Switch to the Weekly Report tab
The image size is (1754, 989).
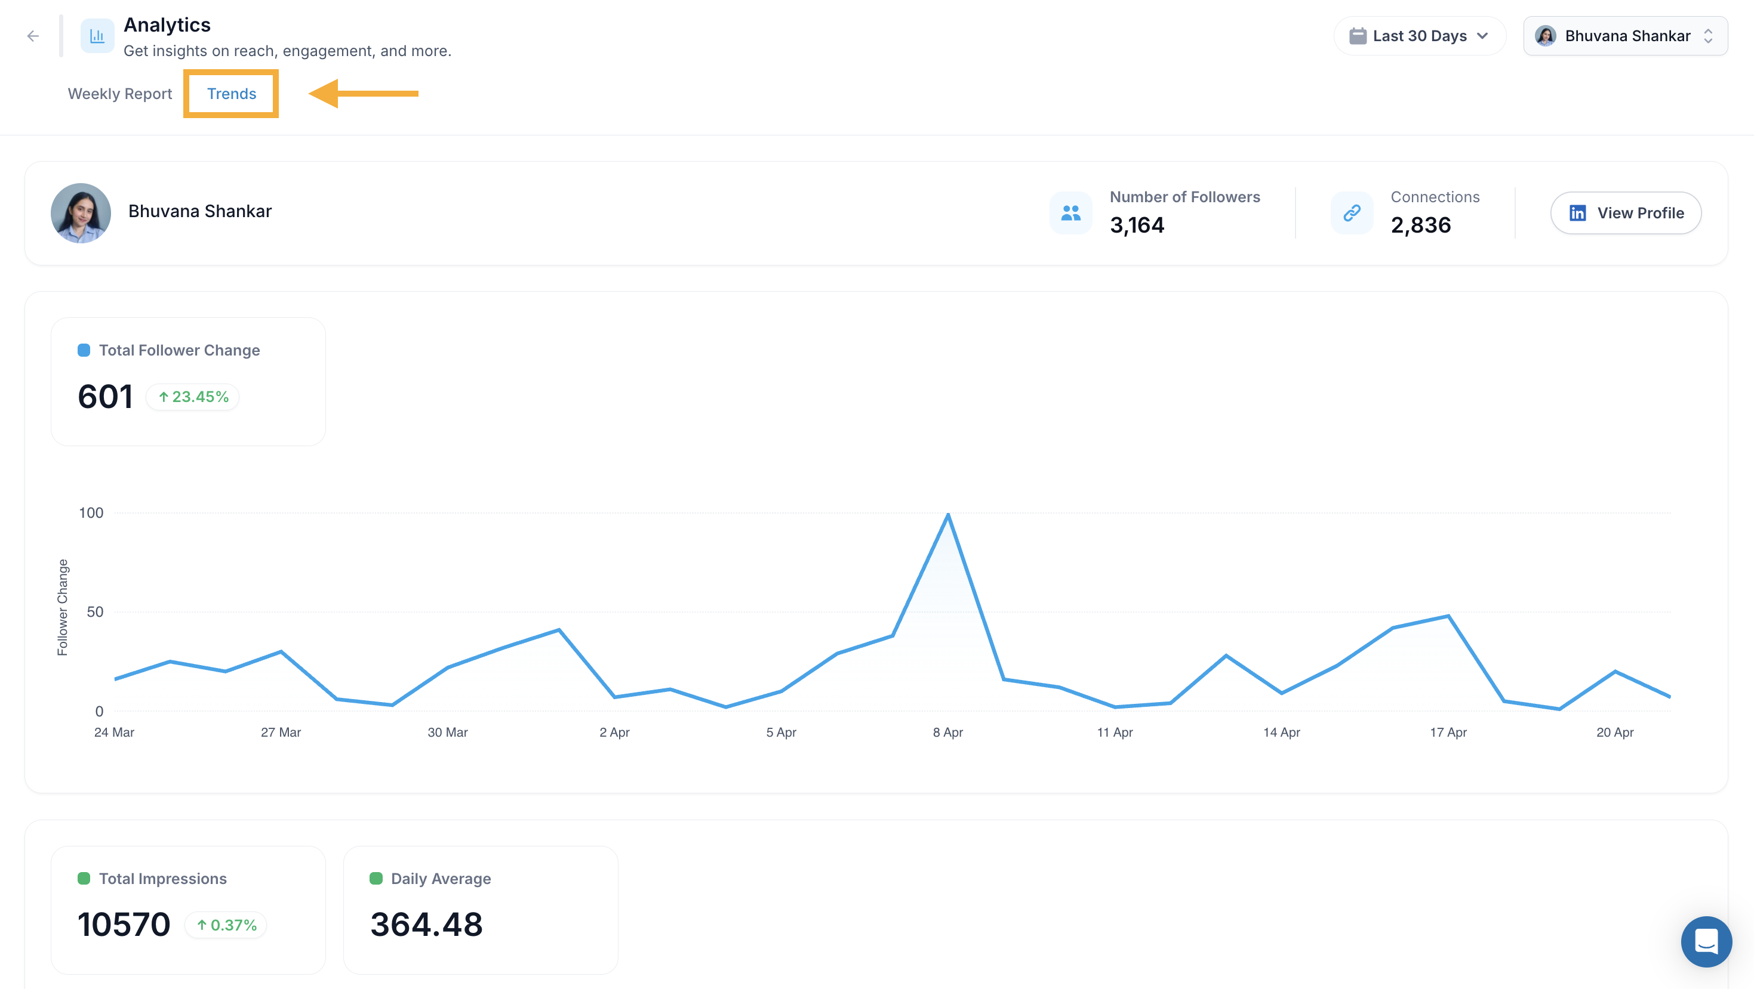click(120, 94)
